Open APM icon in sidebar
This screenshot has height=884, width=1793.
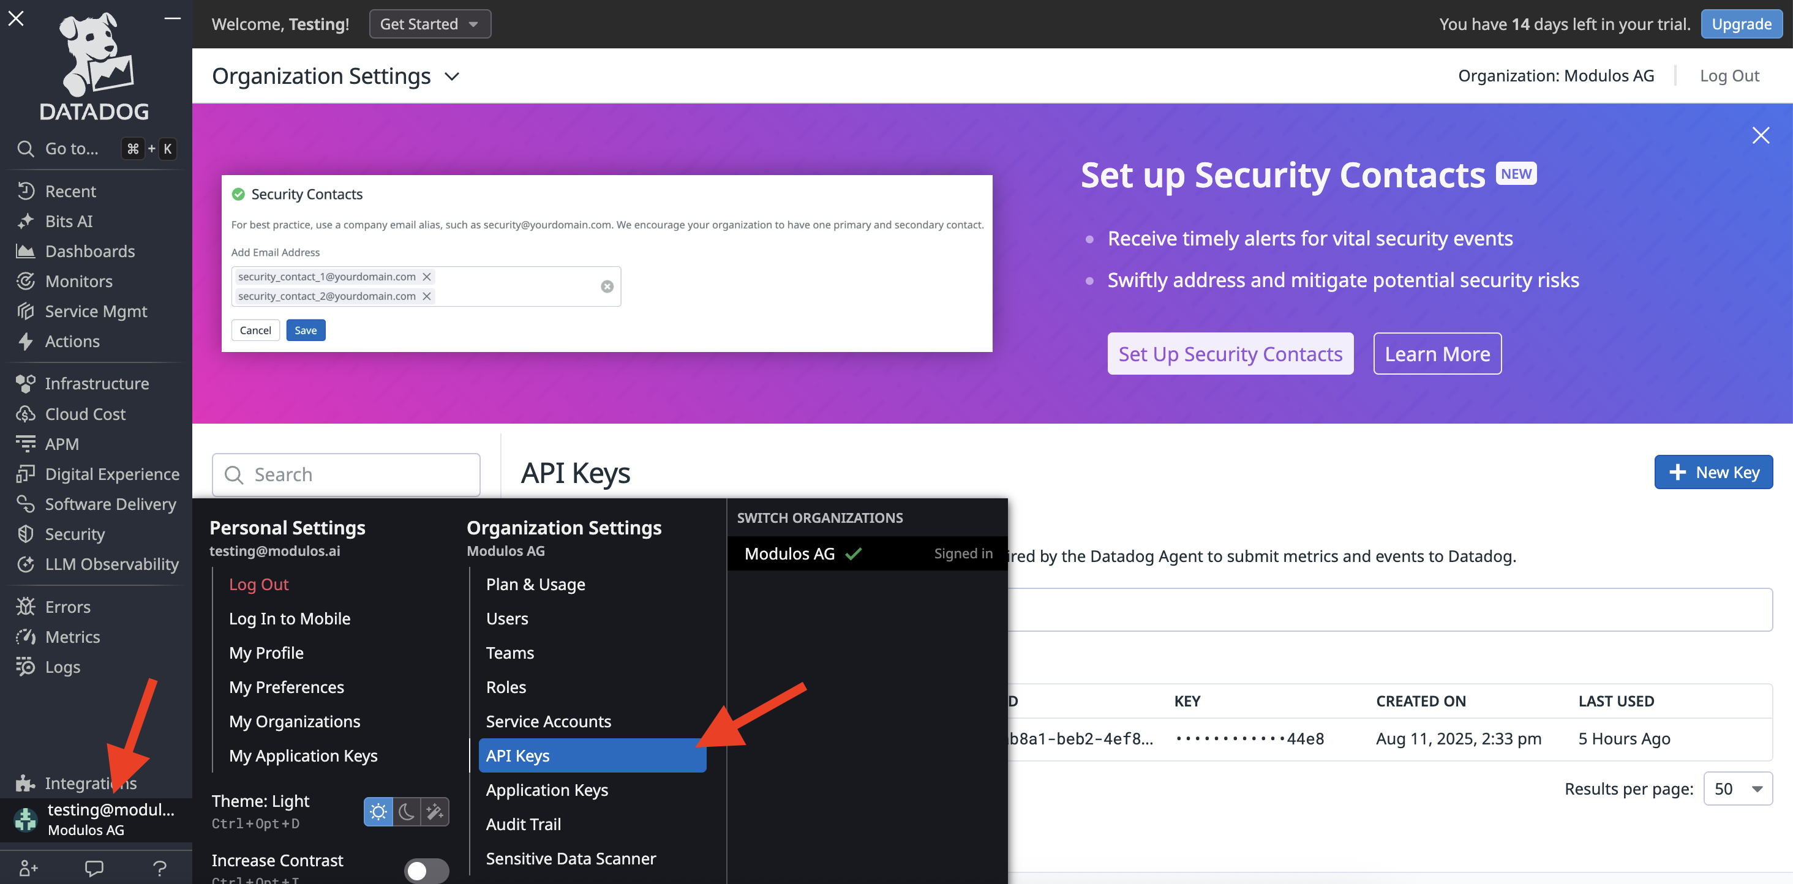click(26, 443)
